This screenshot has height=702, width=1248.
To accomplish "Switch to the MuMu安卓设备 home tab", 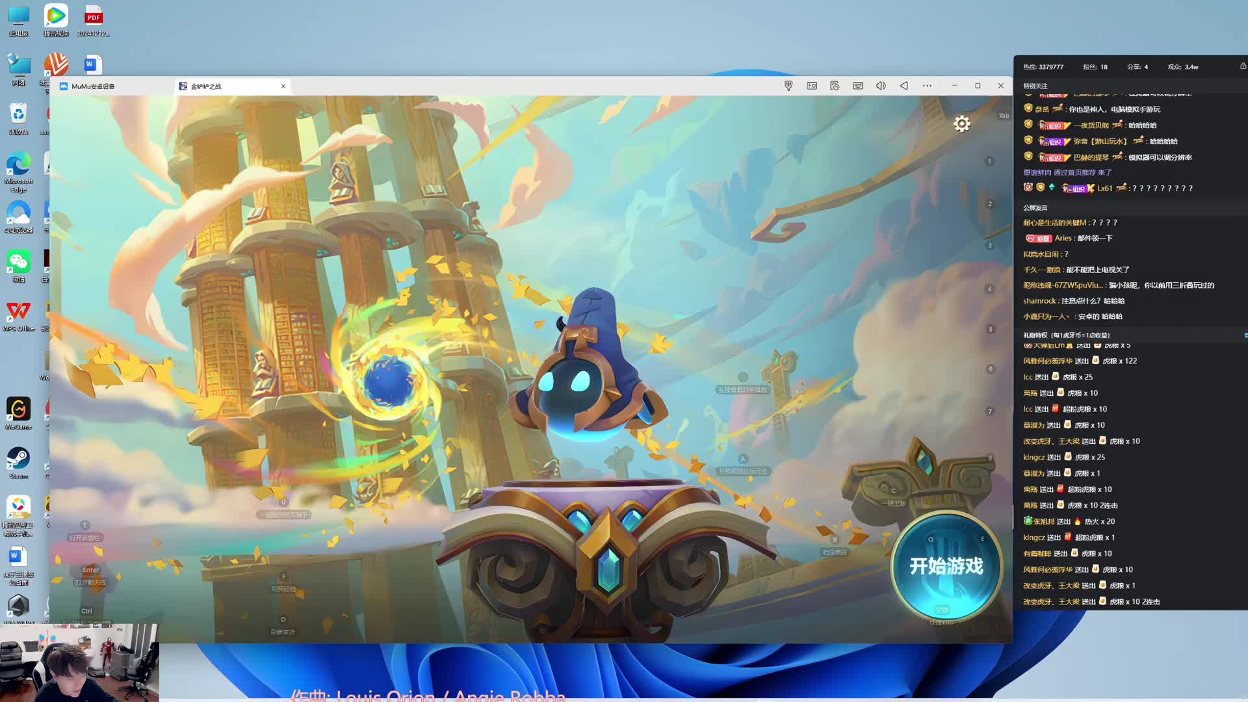I will click(x=92, y=86).
